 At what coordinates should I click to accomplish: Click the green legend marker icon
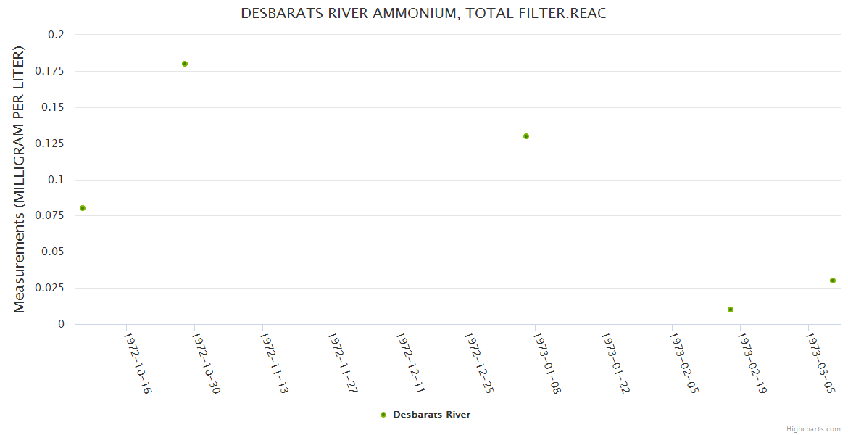[x=383, y=415]
